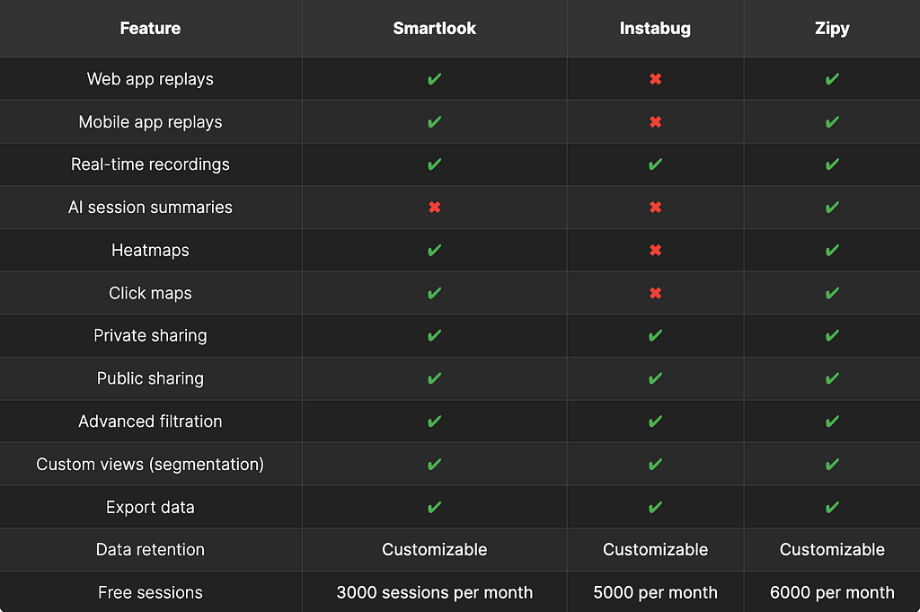920x612 pixels.
Task: Click Zipy's 6000 per month cell
Action: tap(832, 592)
